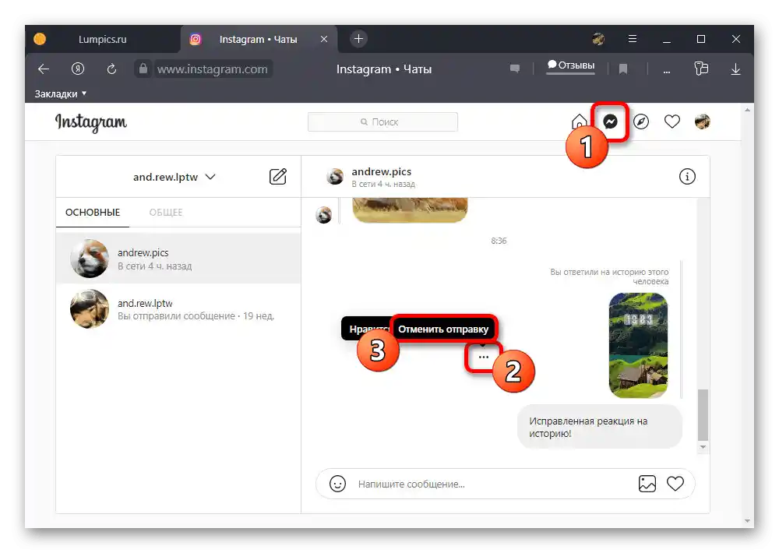This screenshot has height=553, width=779.
Task: Open Instagram Direct messenger icon
Action: pos(610,122)
